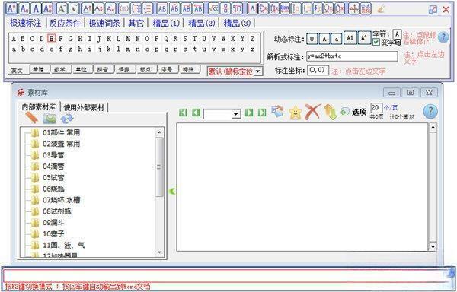Switch to the 极速标注 tab
The image size is (457, 292).
(26, 23)
